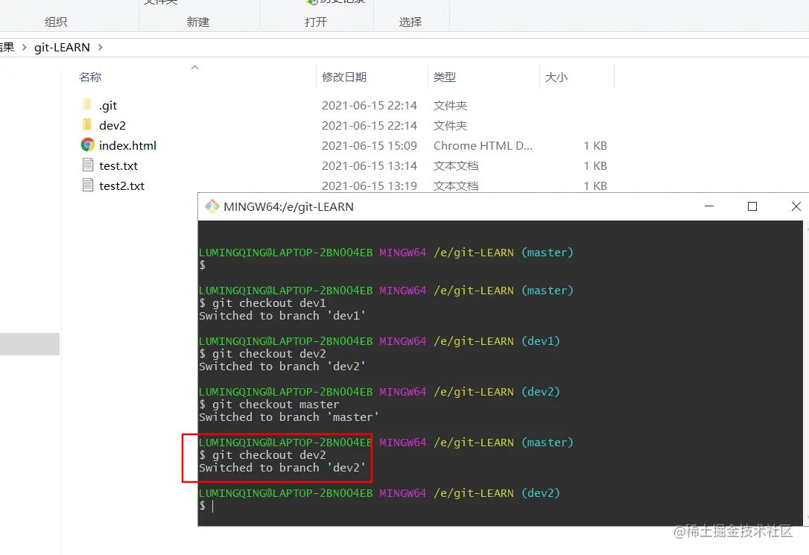Click git-LEARN in the address breadcrumb
The image size is (809, 555).
tap(62, 48)
